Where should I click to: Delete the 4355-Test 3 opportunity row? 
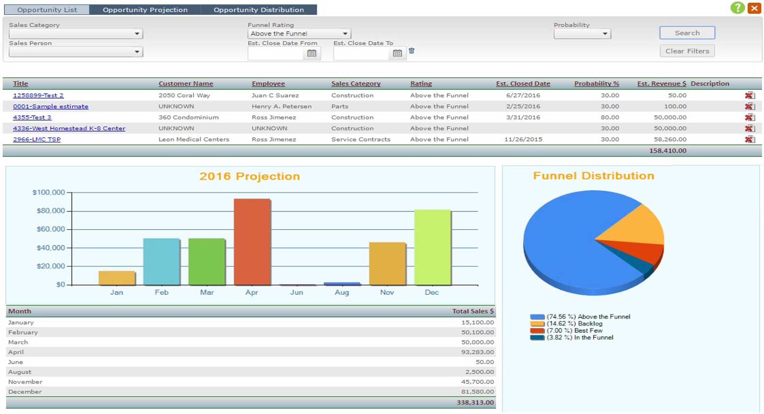click(749, 117)
